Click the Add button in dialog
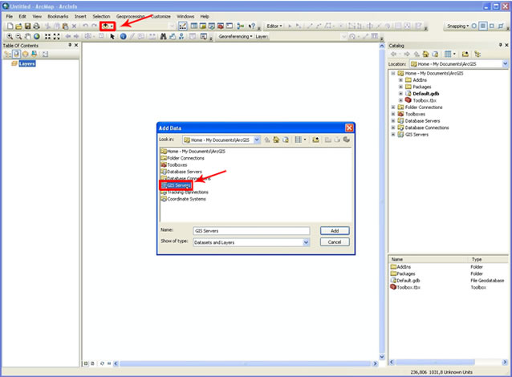This screenshot has height=377, width=512. [335, 231]
